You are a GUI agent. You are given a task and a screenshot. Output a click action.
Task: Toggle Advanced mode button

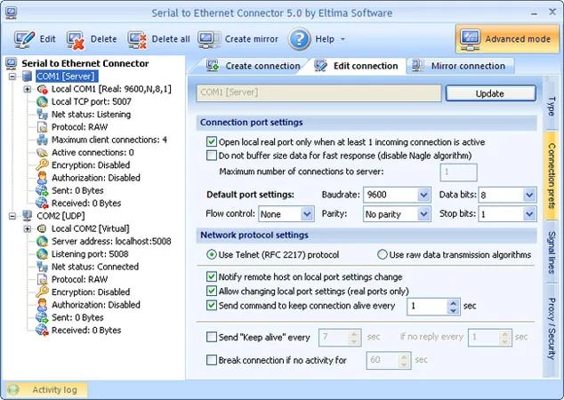pos(508,39)
